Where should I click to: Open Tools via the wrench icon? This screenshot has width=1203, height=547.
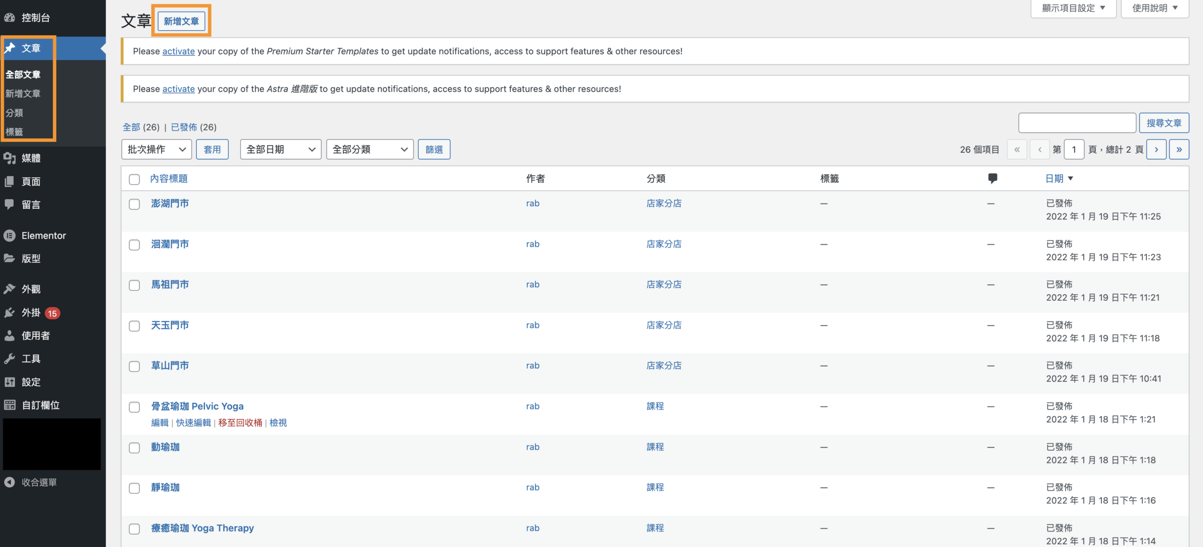point(10,359)
